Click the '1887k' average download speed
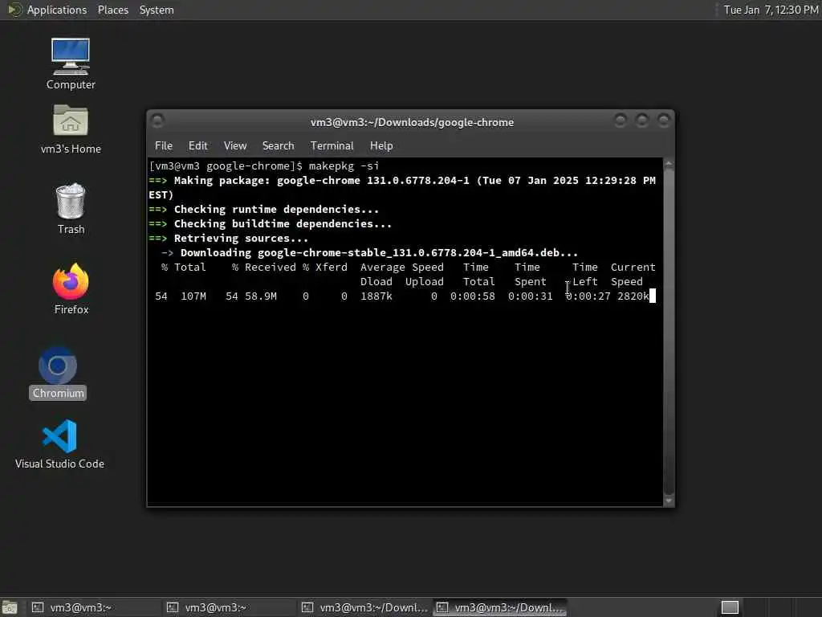This screenshot has width=822, height=617. pyautogui.click(x=376, y=296)
